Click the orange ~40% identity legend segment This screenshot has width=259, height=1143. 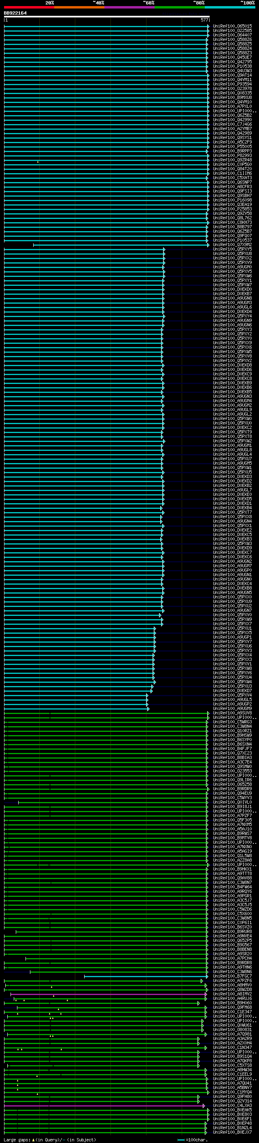point(79,7)
